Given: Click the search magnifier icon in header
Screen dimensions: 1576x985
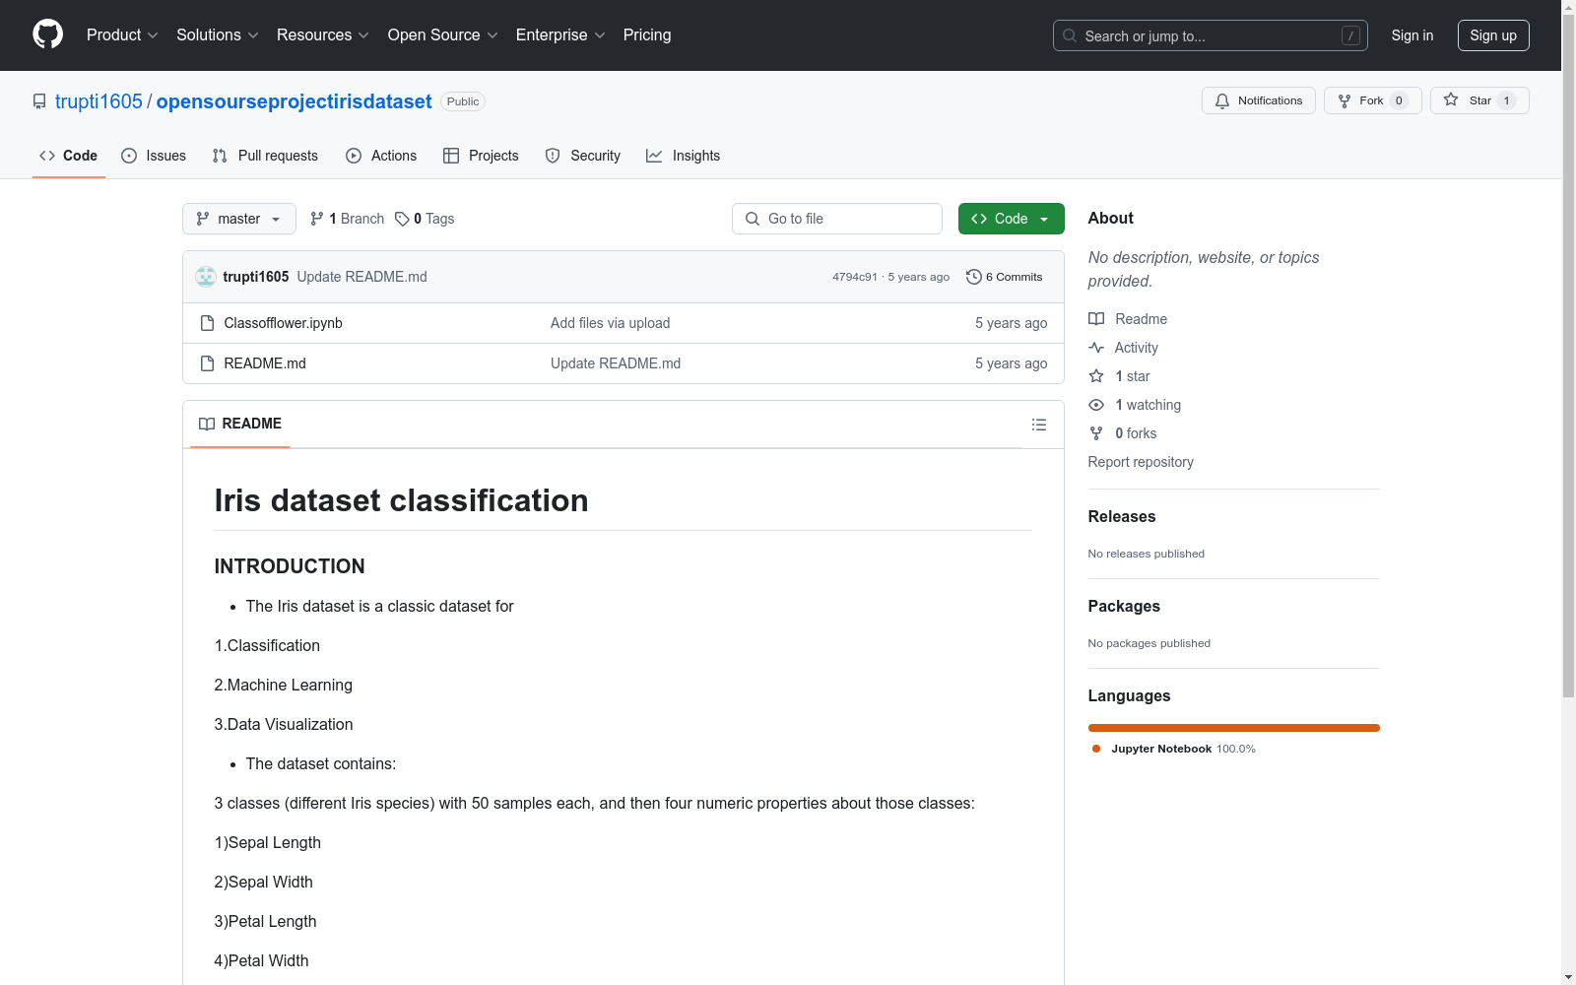Looking at the screenshot, I should tap(1070, 35).
